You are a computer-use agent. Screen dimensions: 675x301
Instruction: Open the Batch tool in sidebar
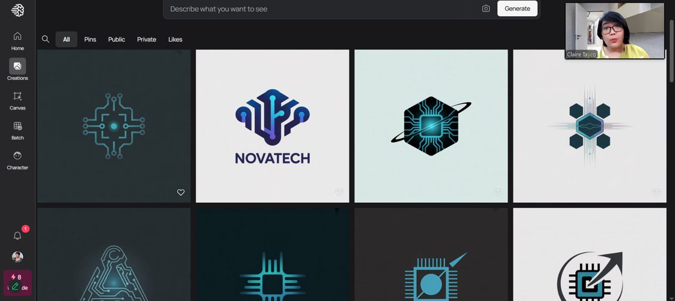pyautogui.click(x=17, y=130)
